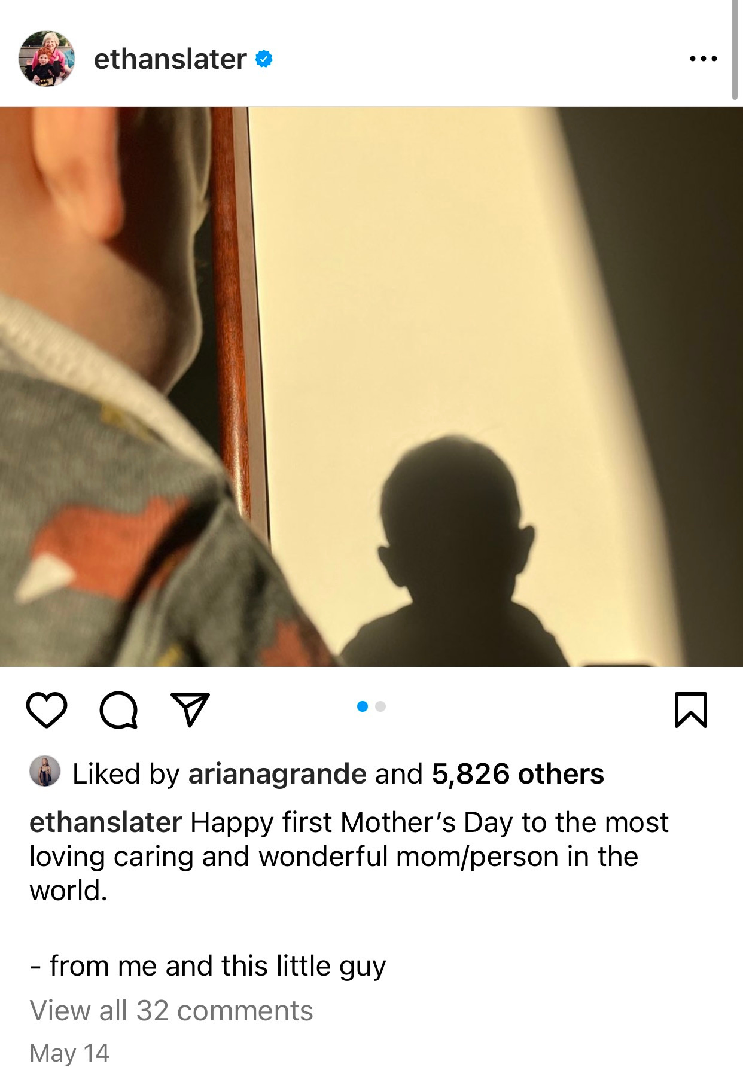Click the Mother's Day caption text
743x1079 pixels.
[x=349, y=857]
